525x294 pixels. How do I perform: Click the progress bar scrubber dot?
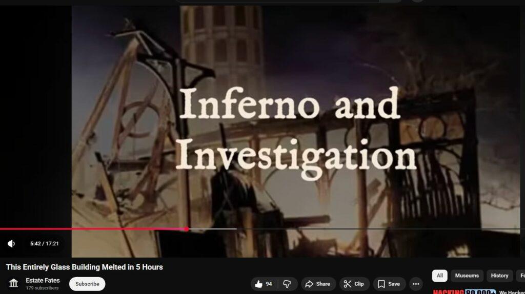[x=186, y=229]
